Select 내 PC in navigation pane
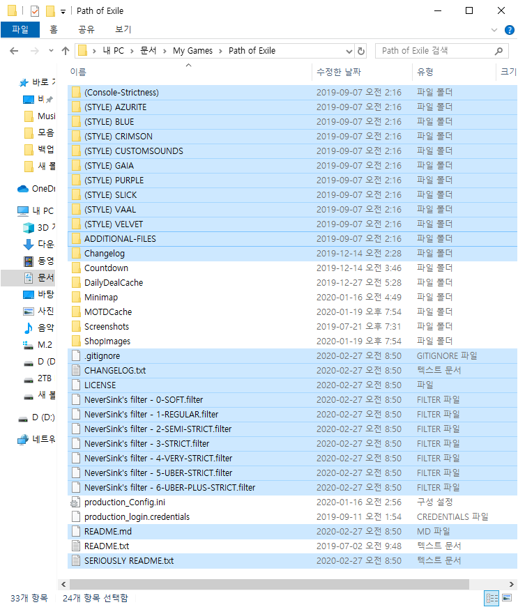This screenshot has height=607, width=518. (x=36, y=211)
